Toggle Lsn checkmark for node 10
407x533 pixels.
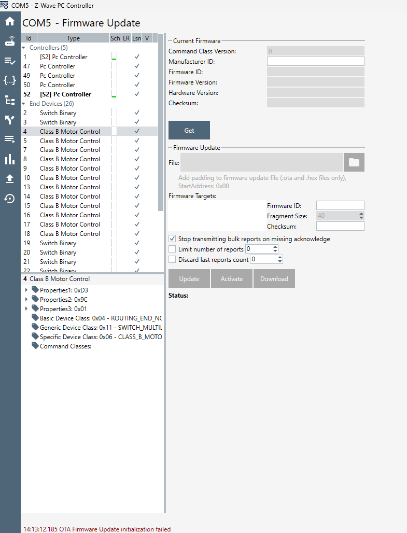[137, 177]
